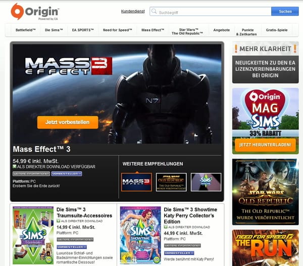Focus the Suchbegriff search field
The image size is (303, 266).
tap(211, 12)
